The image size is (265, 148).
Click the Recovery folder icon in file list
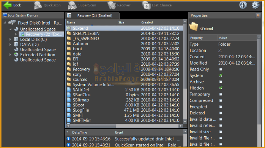point(69,69)
